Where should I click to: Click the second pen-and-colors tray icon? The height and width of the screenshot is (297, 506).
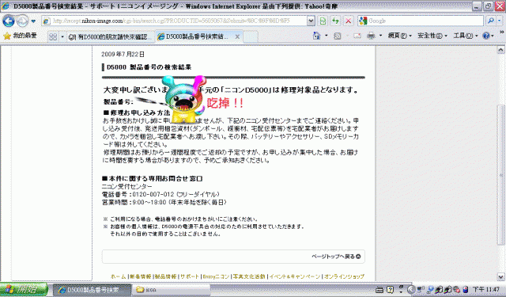[x=447, y=290]
